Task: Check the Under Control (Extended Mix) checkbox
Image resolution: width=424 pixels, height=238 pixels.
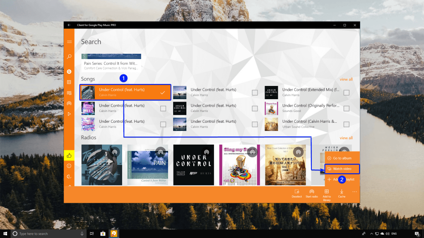Action: pyautogui.click(x=346, y=93)
